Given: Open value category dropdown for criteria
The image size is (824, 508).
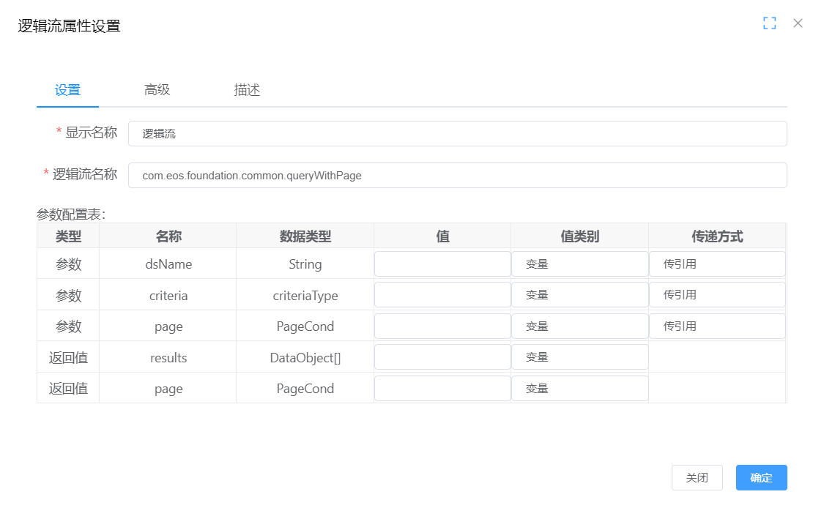Looking at the screenshot, I should coord(579,295).
